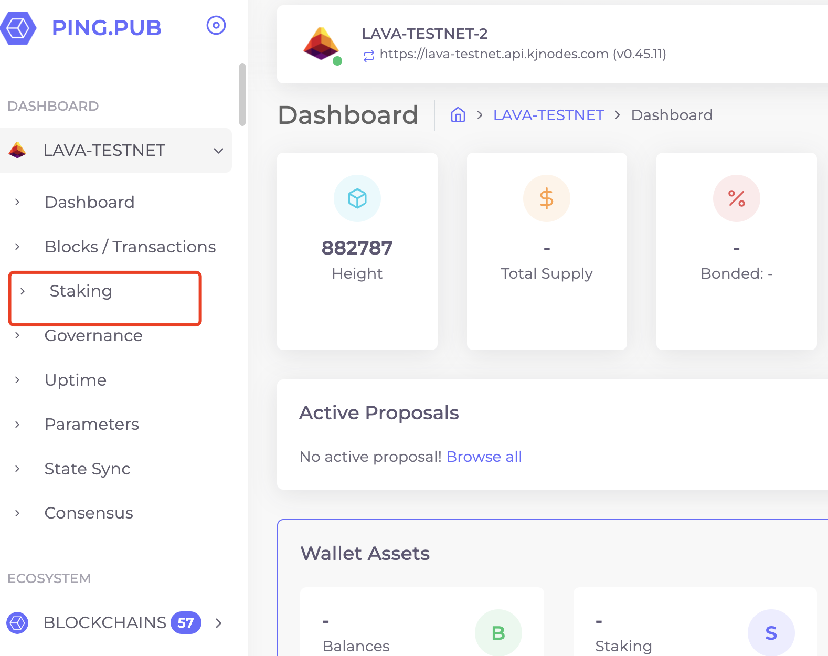
Task: Click the Wallet Assets heading
Action: coord(365,554)
